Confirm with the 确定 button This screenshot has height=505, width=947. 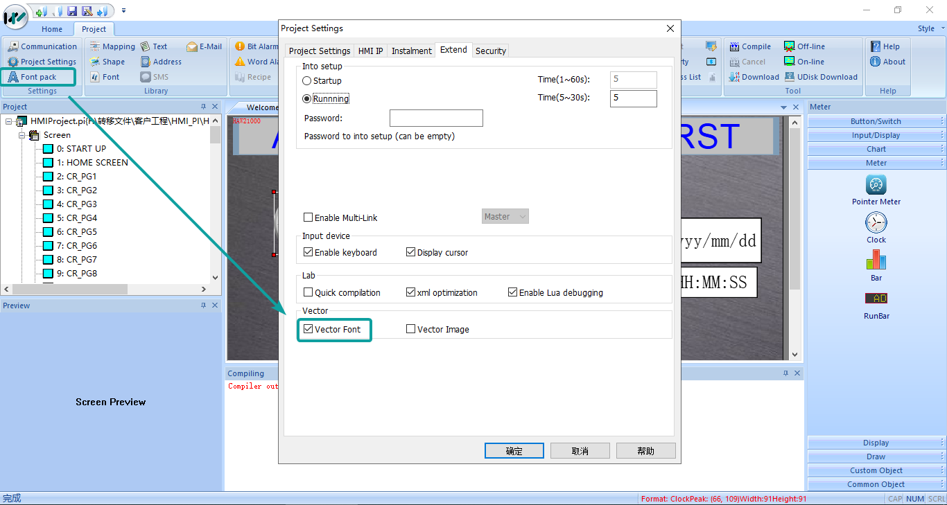click(514, 451)
